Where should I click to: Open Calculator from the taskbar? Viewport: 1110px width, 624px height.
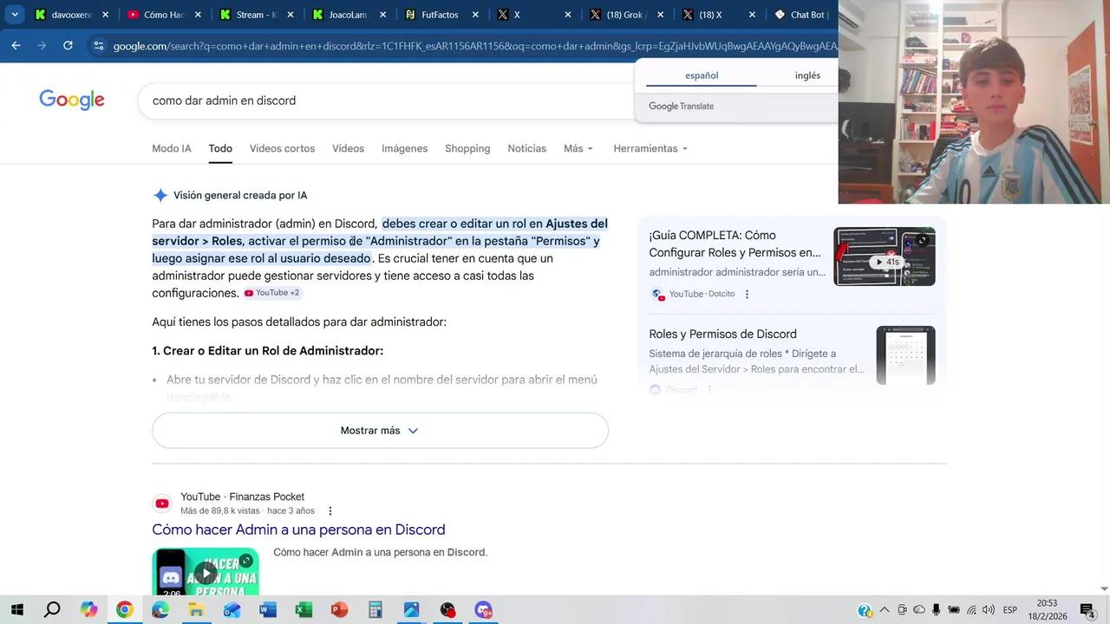[x=375, y=610]
